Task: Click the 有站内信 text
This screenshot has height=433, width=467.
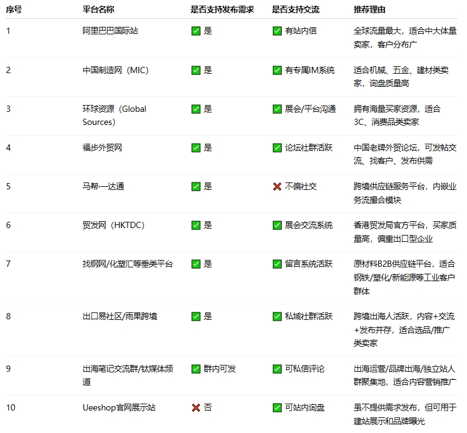Action: coord(301,31)
